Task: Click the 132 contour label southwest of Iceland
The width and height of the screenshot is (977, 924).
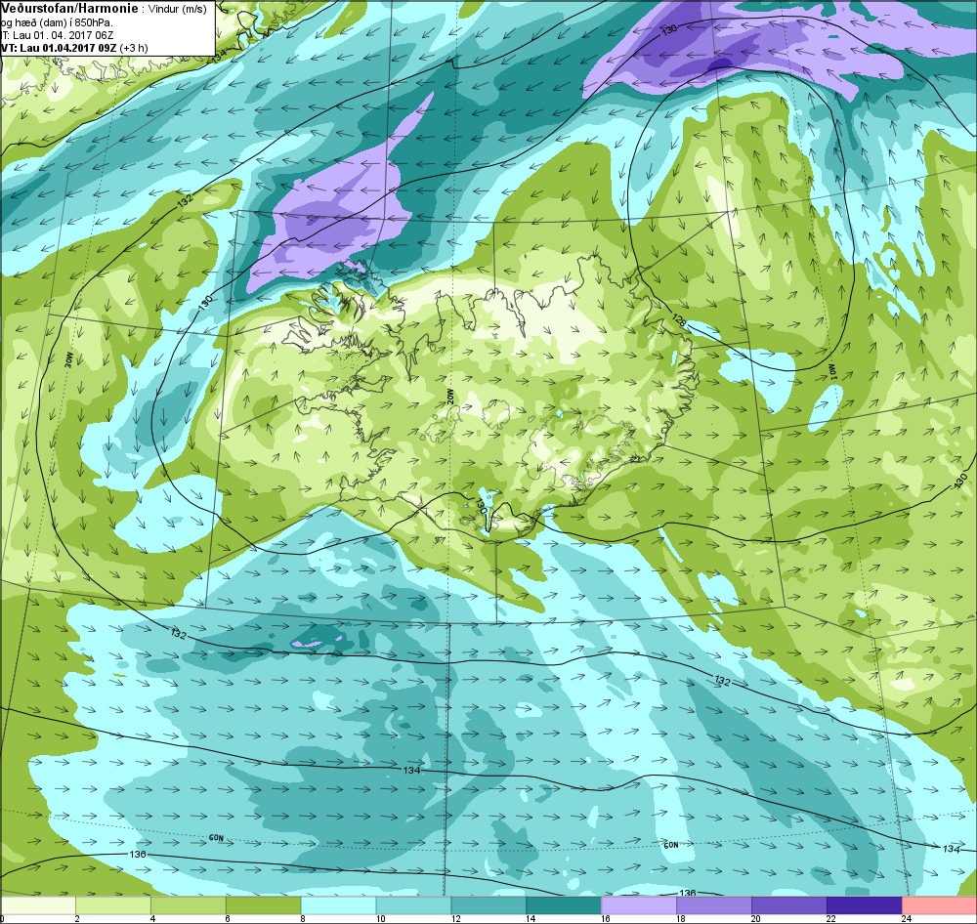Action: click(178, 634)
